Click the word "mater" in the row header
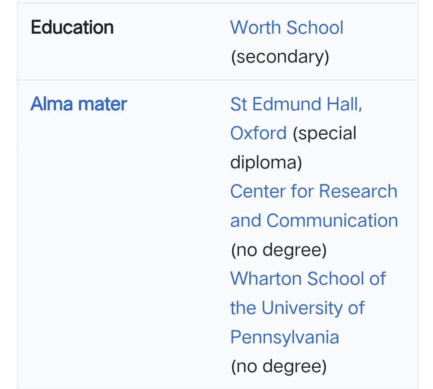433x389 pixels. pos(103,104)
